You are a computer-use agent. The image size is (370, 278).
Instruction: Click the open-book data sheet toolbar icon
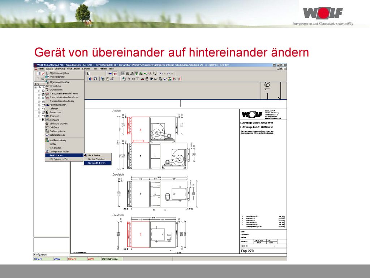pyautogui.click(x=165, y=79)
